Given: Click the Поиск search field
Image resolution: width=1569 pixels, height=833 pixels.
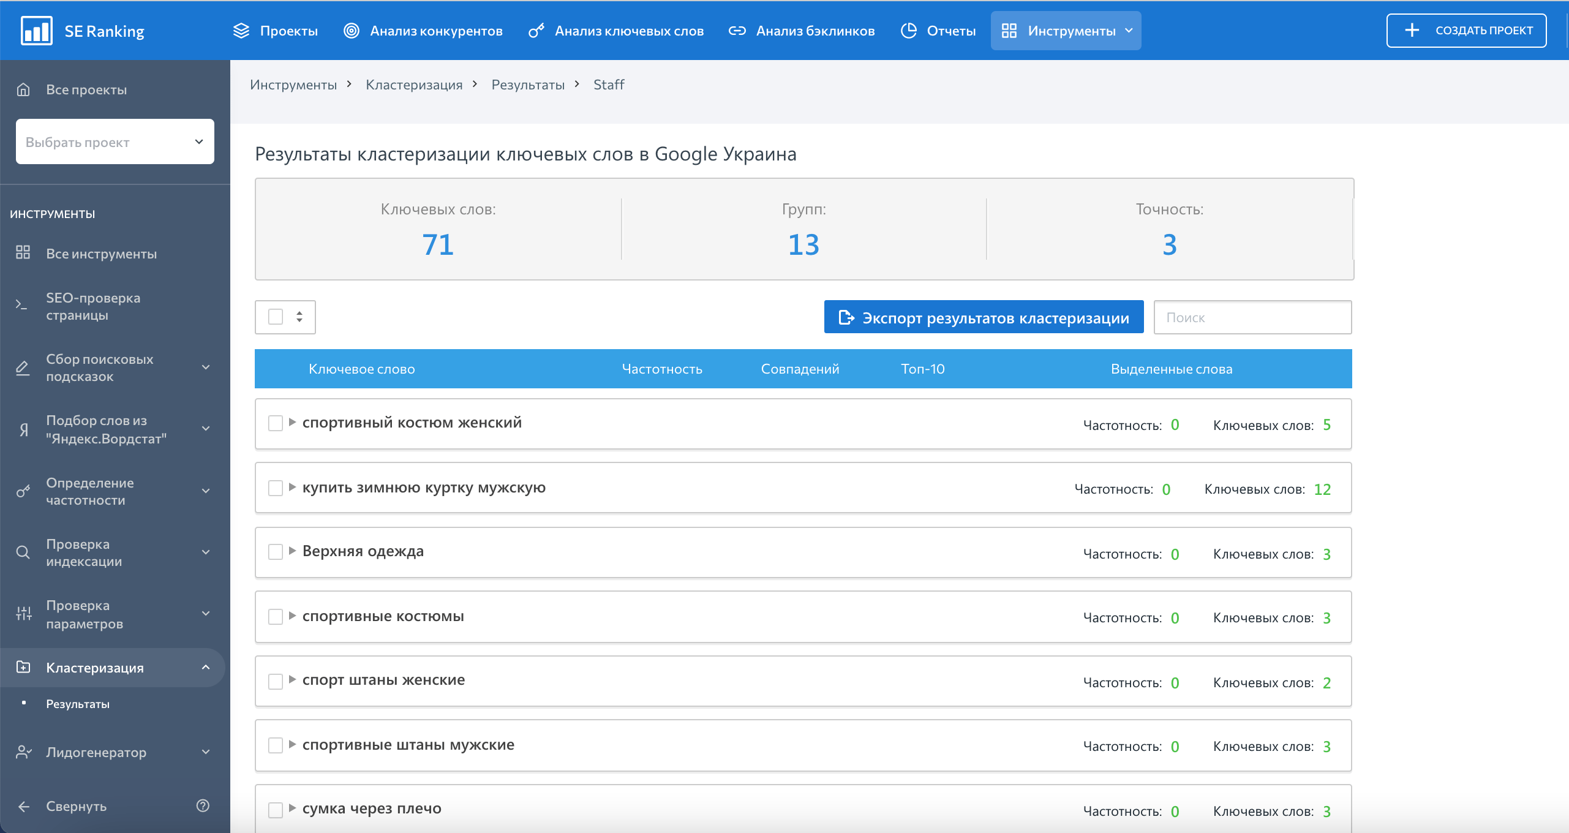Looking at the screenshot, I should coord(1253,317).
